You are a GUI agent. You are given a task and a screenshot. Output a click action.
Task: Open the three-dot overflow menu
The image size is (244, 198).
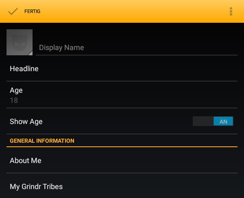tap(231, 11)
